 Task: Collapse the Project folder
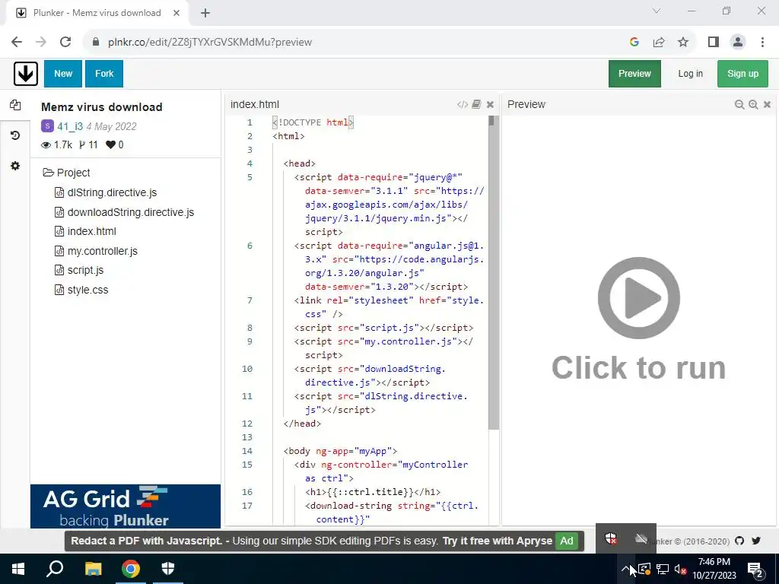click(x=67, y=173)
